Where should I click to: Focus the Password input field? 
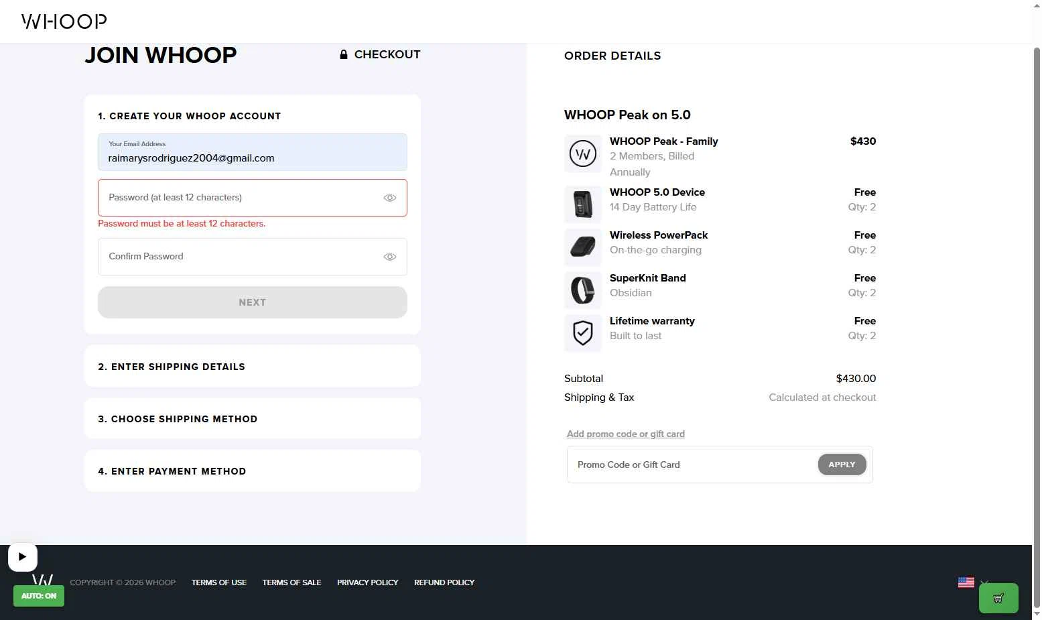click(x=253, y=198)
